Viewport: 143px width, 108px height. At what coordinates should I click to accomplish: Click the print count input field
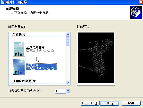click(60, 91)
